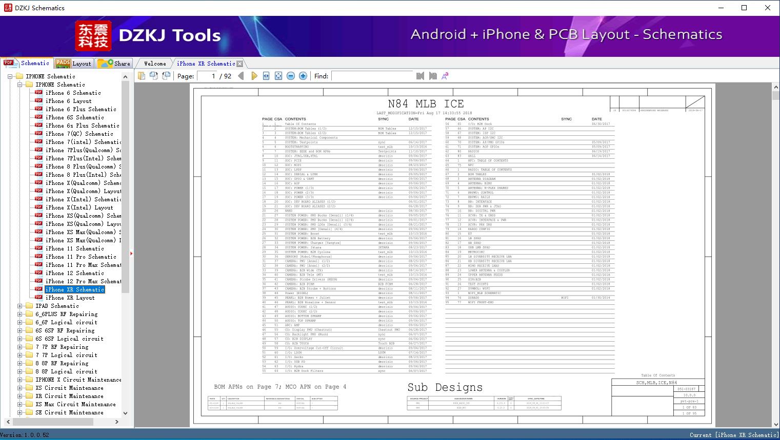Go to the next page arrow
The image size is (780, 440).
click(254, 76)
